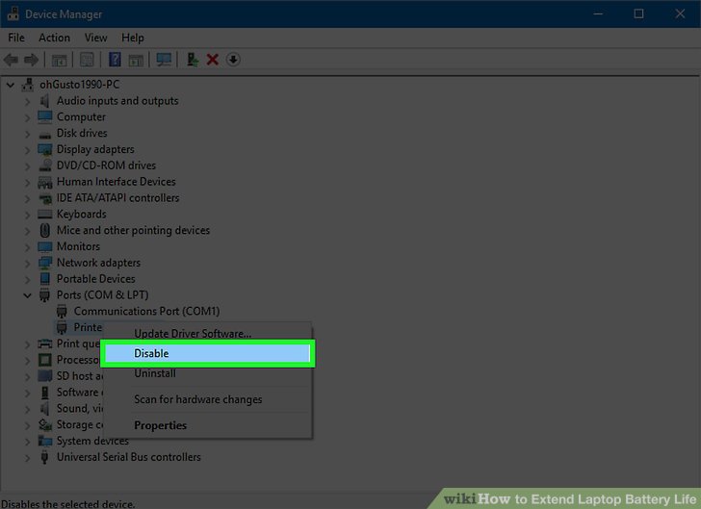The image size is (701, 509).
Task: Expand Audio inputs and outputs
Action: [27, 101]
